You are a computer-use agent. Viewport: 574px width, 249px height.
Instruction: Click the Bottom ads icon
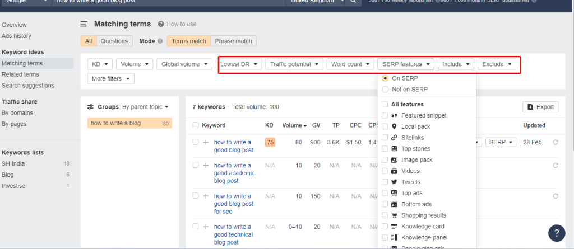(x=394, y=204)
